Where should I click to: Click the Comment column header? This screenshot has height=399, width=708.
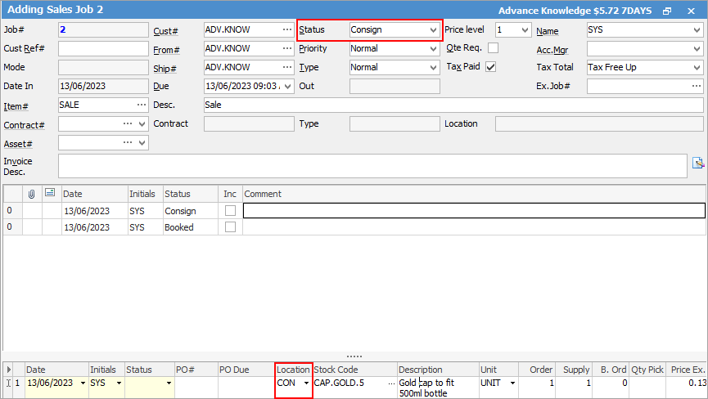pos(473,194)
